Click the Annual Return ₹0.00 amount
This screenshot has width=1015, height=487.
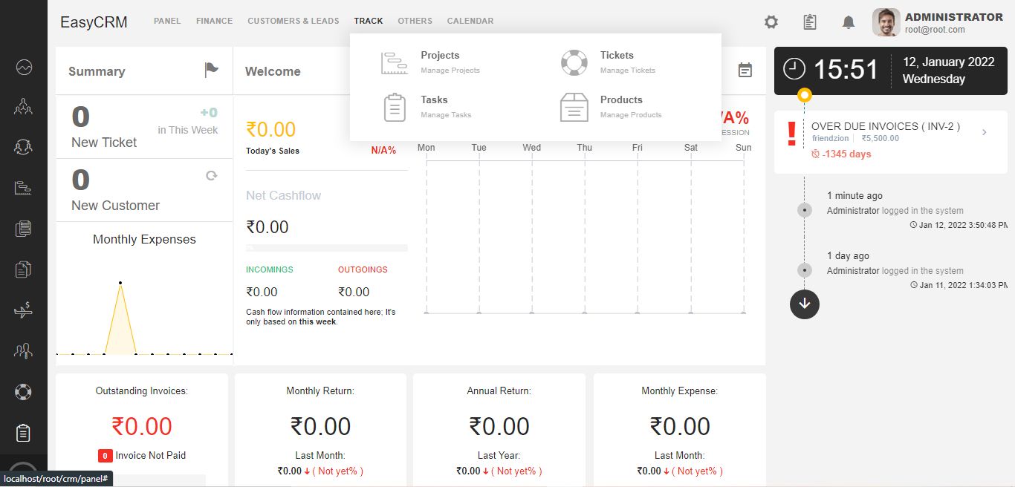pos(499,426)
